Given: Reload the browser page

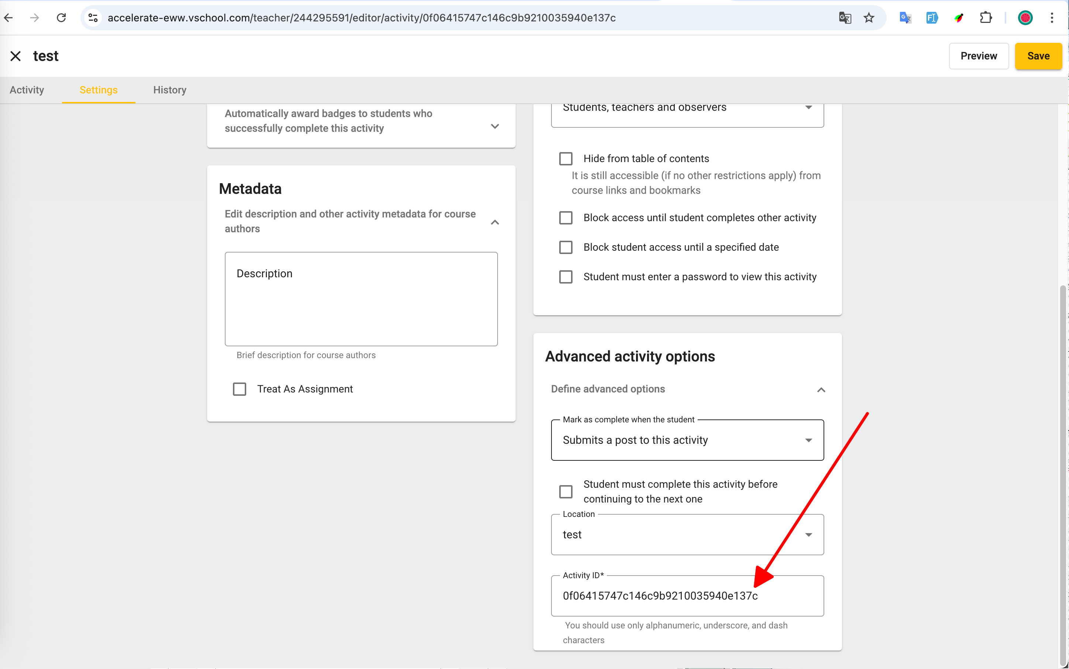Looking at the screenshot, I should (62, 18).
